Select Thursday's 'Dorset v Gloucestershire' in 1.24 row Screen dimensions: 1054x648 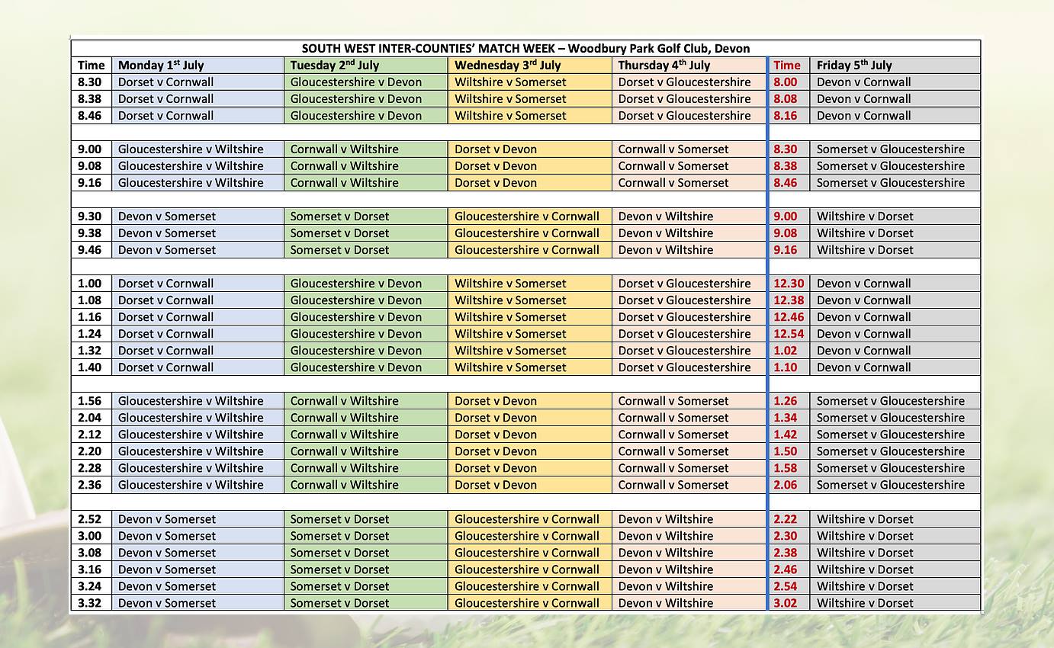pos(689,333)
